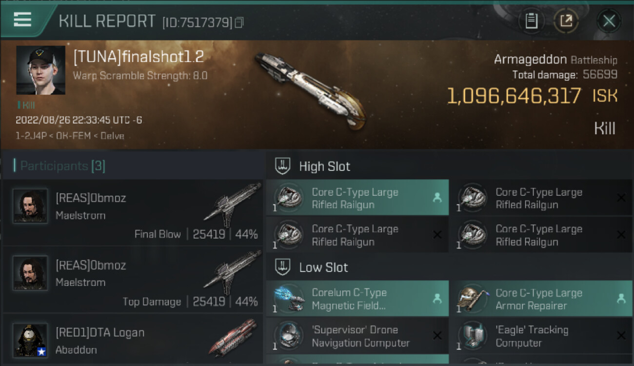Copy the kill report ID
The image size is (634, 366).
239,22
